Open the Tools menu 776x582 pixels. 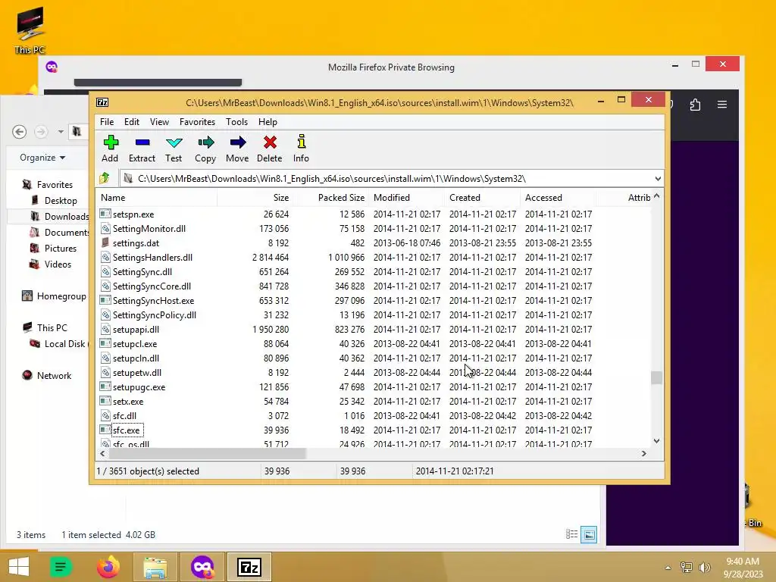tap(236, 122)
